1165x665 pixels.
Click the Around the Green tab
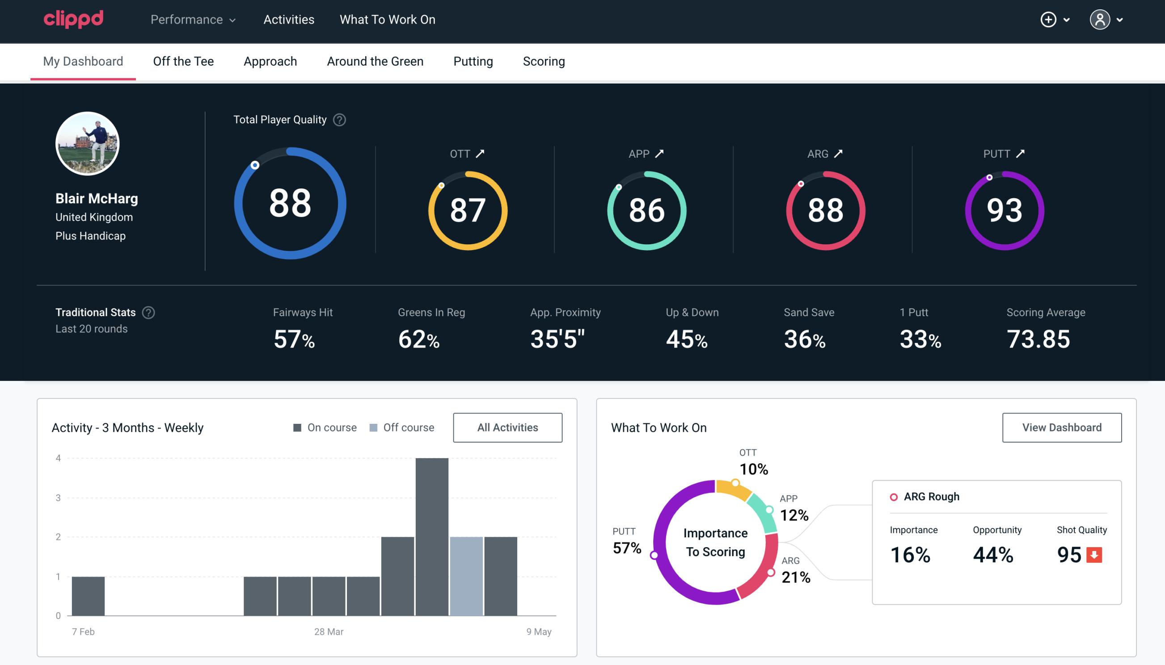click(375, 61)
